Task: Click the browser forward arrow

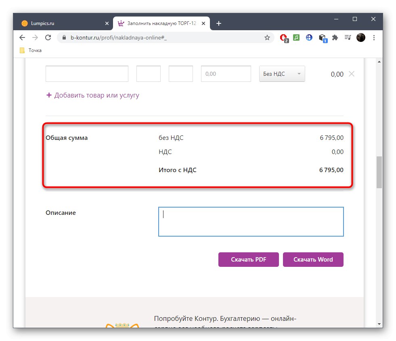Action: [35, 37]
